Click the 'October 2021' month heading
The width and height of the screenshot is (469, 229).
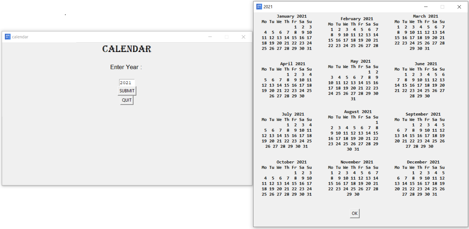coord(292,162)
